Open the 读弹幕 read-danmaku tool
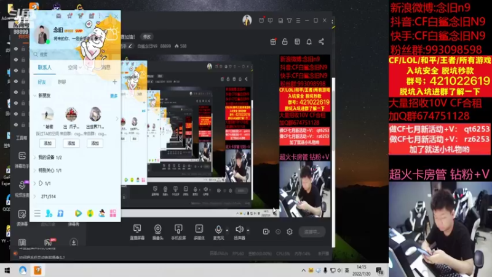Viewport: 492px width, 277px height. pos(22,218)
